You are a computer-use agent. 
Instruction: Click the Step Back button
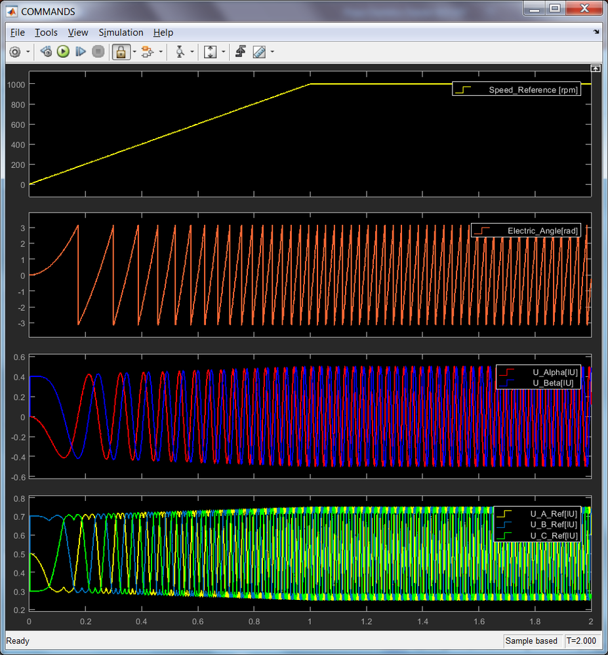coord(46,52)
